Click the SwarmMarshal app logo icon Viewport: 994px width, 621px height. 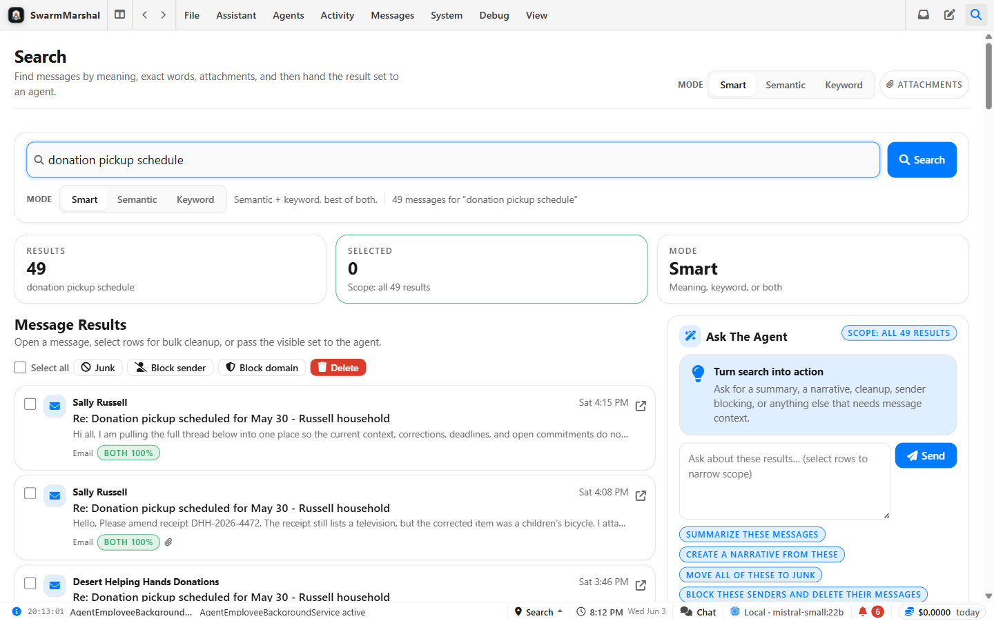16,14
